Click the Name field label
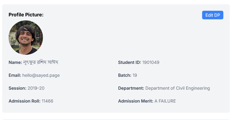Viewport: 233px width, 120px height. [x=15, y=63]
